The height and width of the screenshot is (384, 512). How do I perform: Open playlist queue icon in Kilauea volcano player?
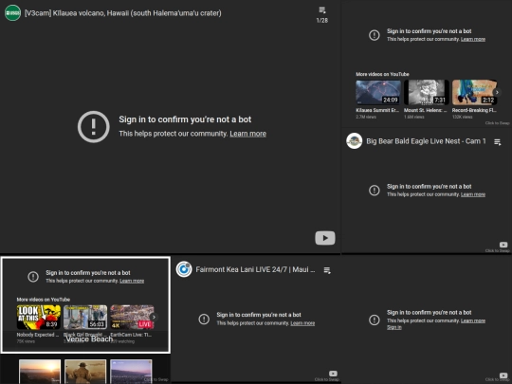tap(322, 10)
